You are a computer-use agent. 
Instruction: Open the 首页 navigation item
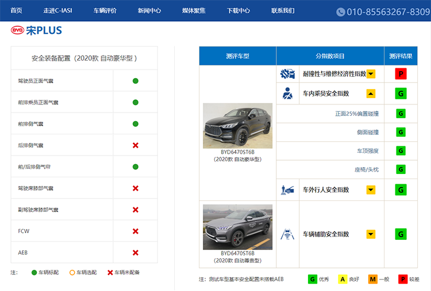(x=16, y=11)
